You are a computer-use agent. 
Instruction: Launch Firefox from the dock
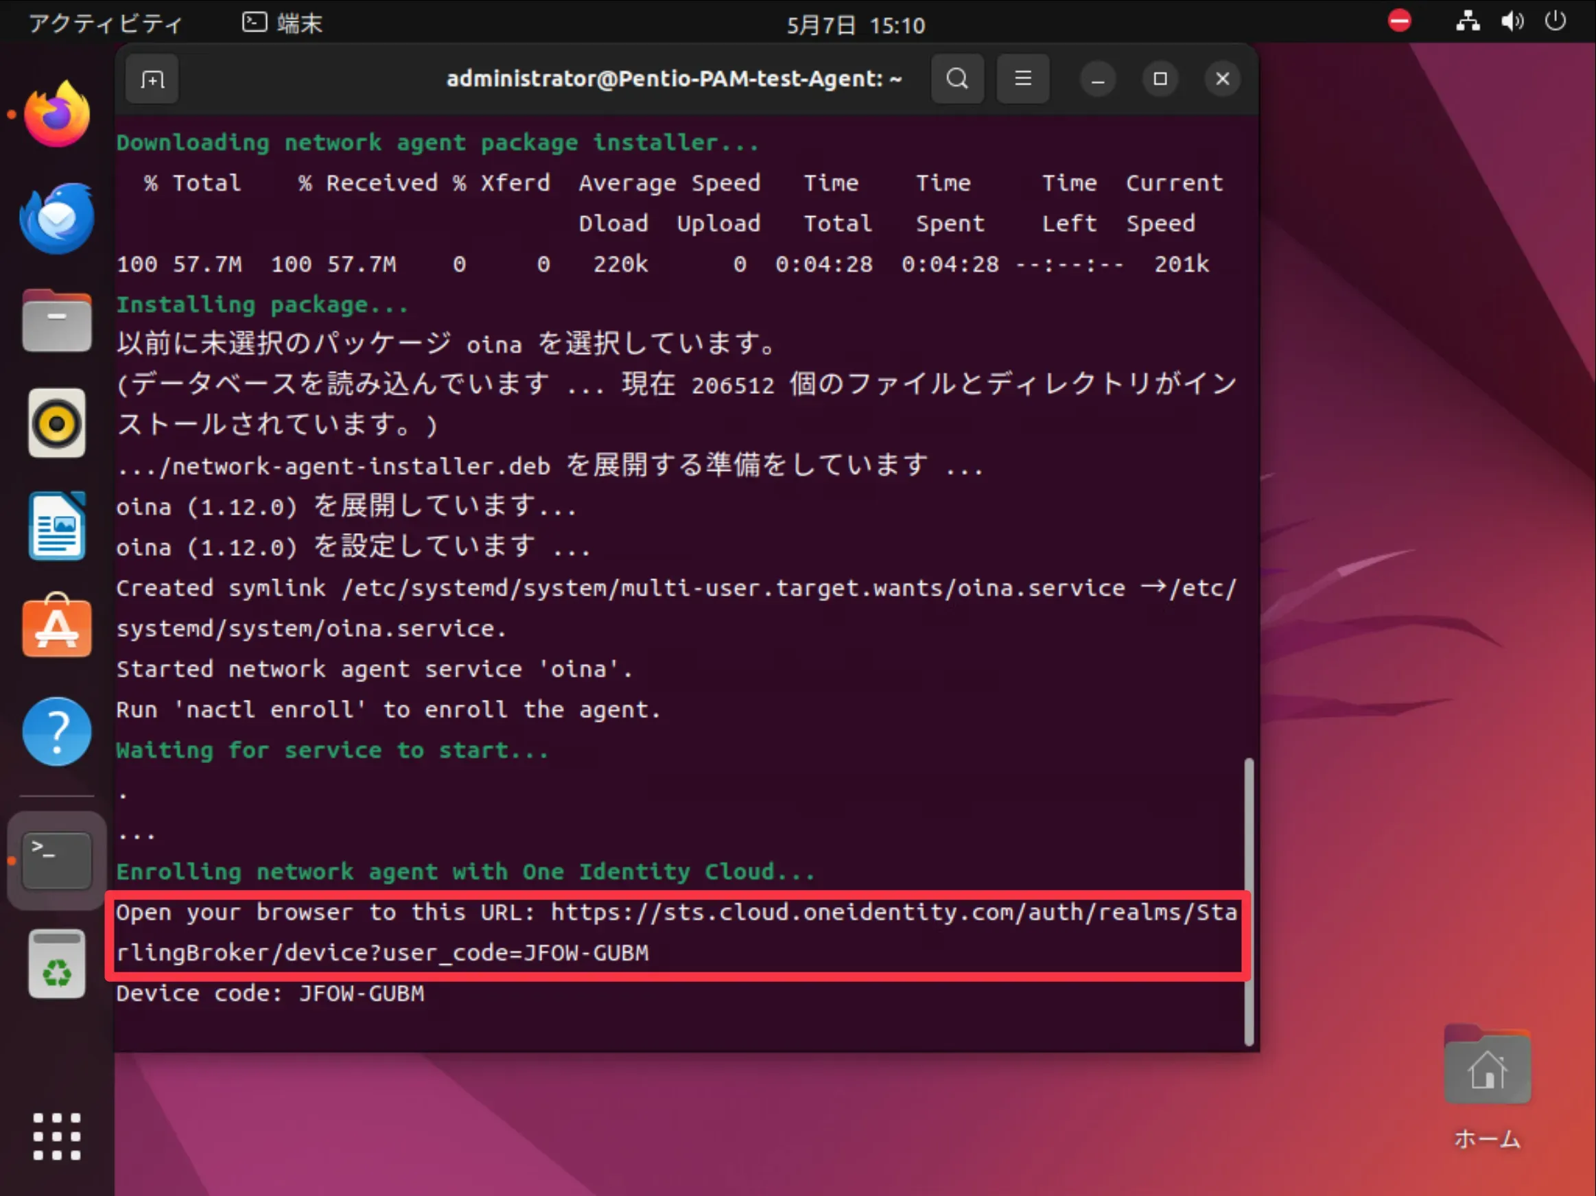point(57,115)
